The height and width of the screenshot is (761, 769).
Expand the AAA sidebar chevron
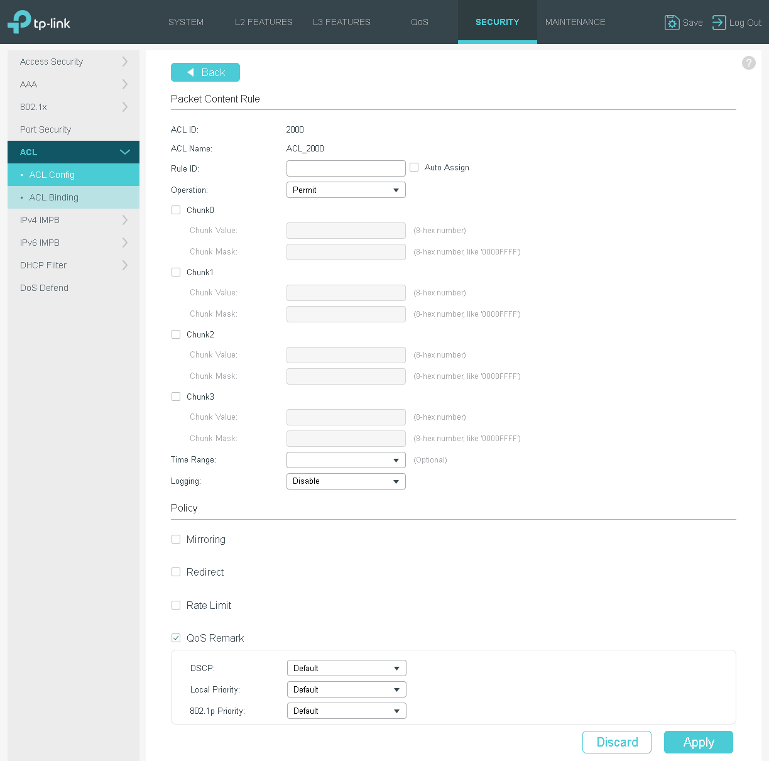pos(124,84)
